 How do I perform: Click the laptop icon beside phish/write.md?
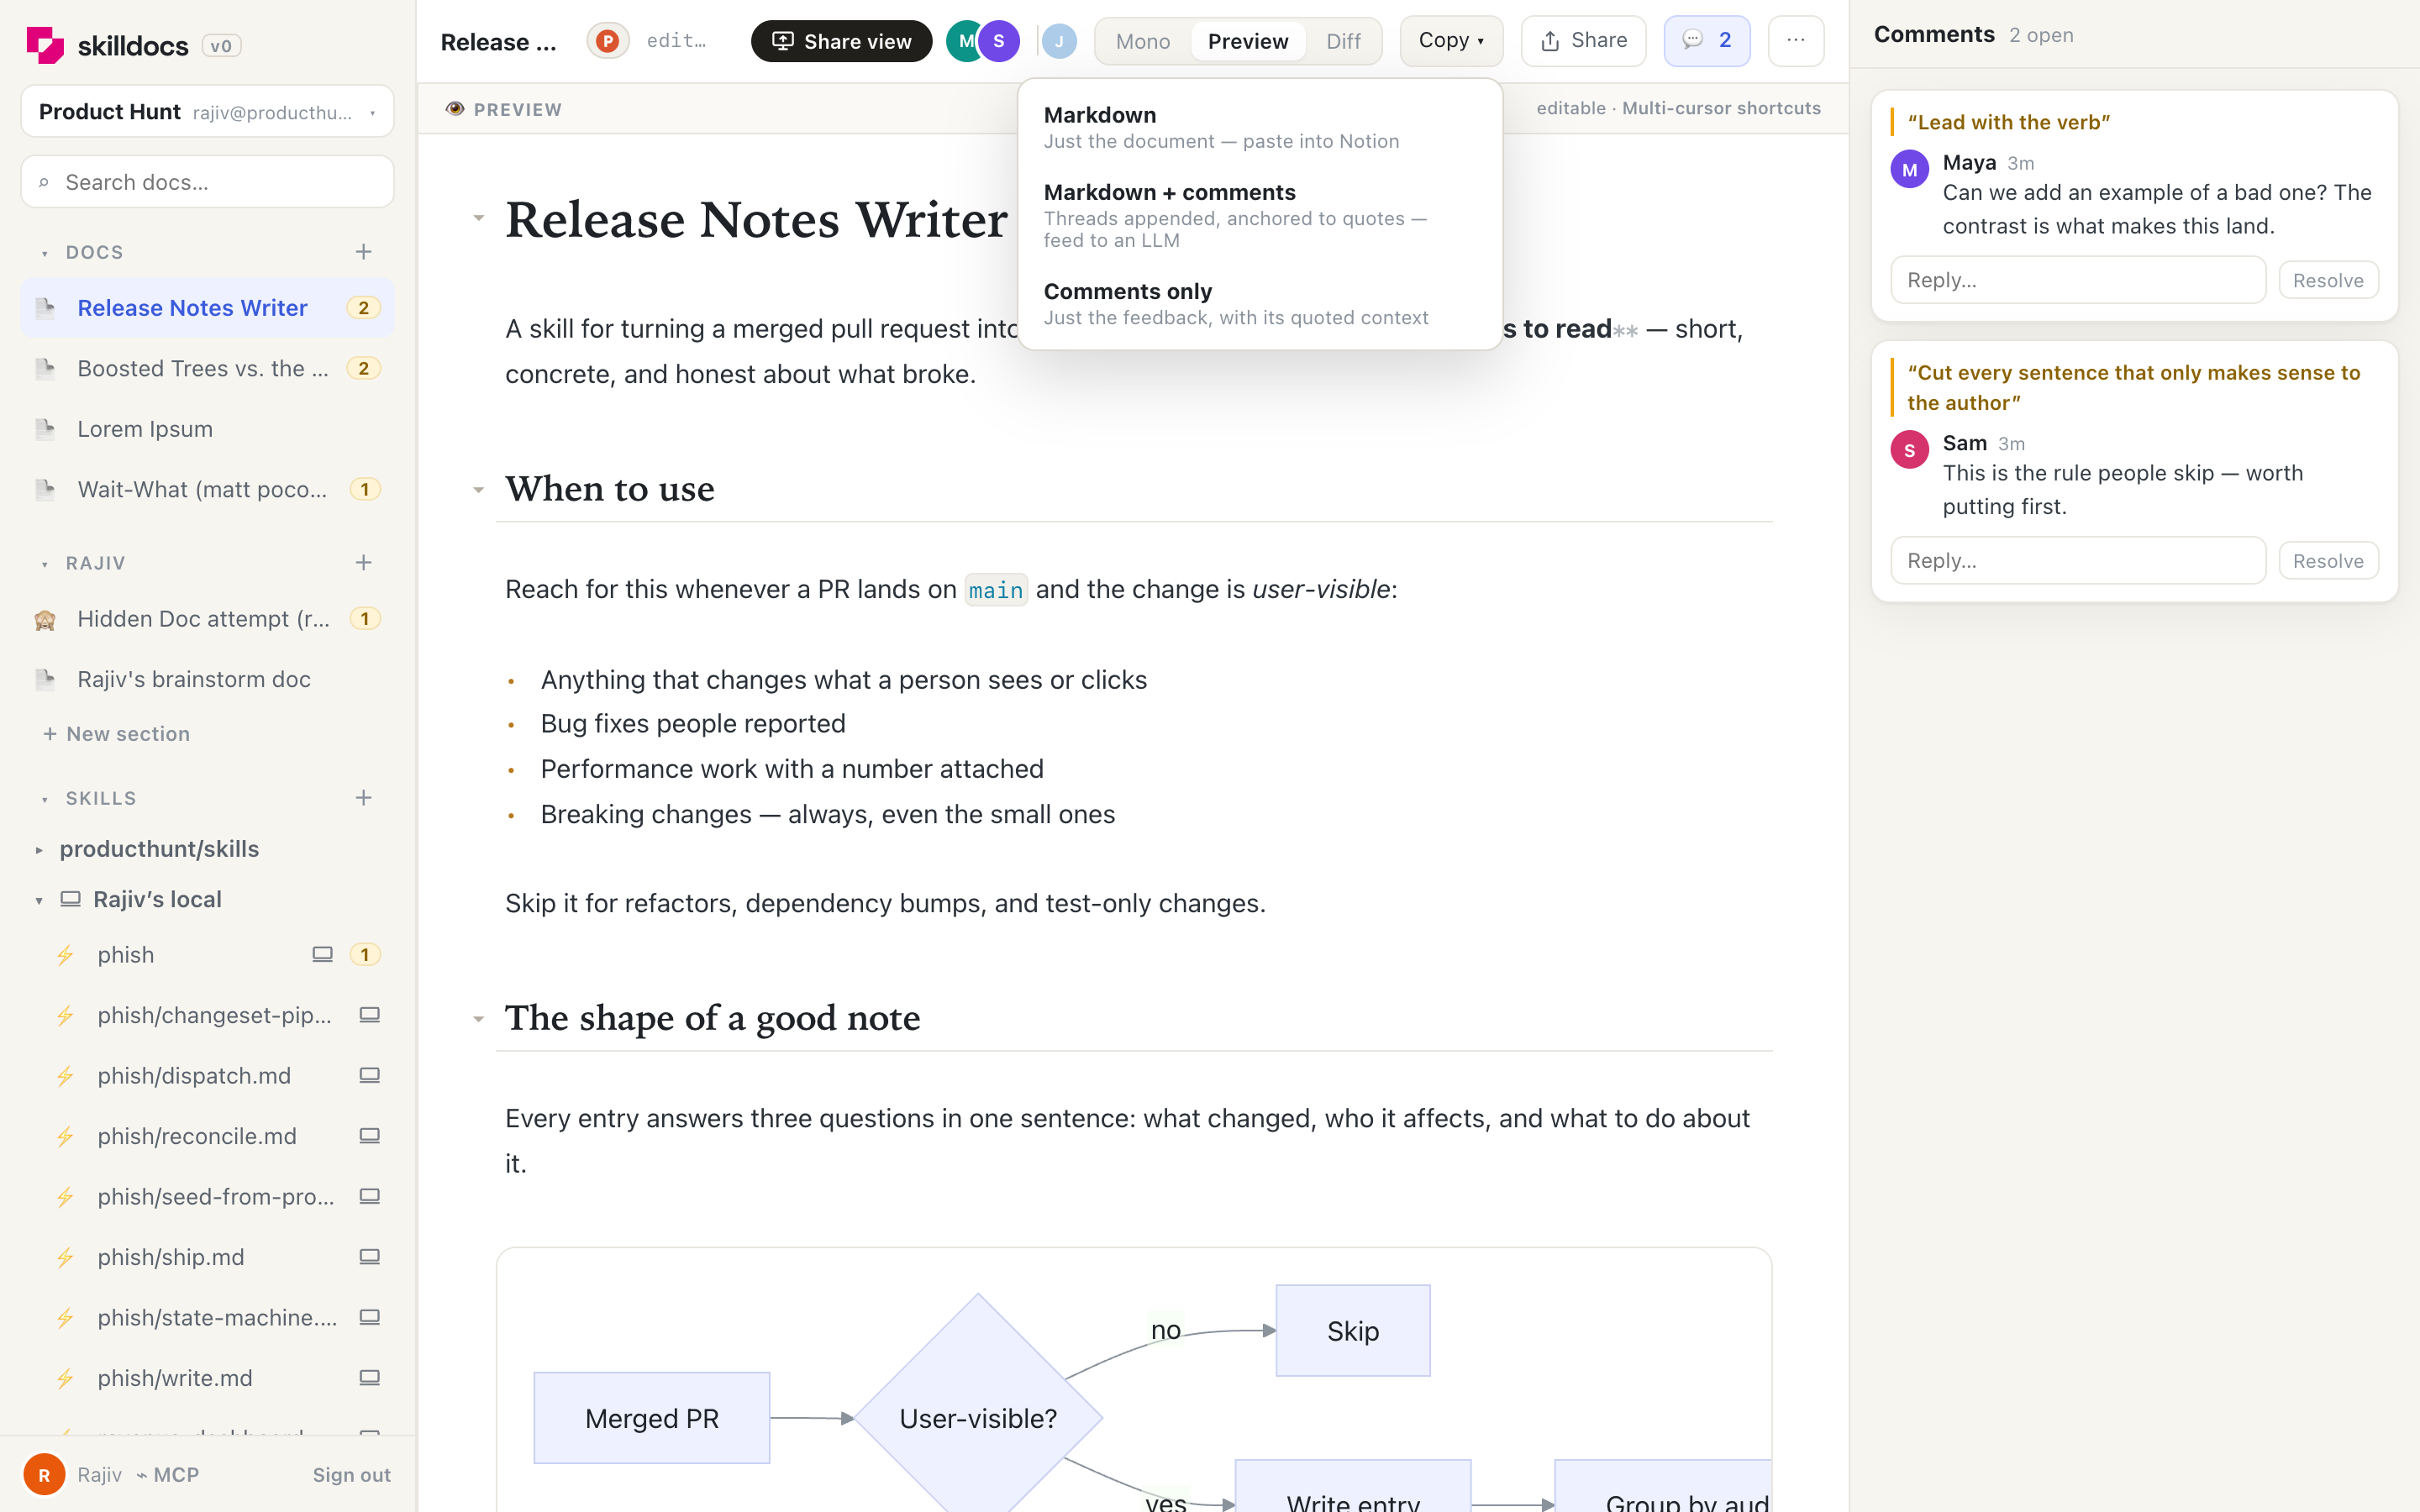369,1378
